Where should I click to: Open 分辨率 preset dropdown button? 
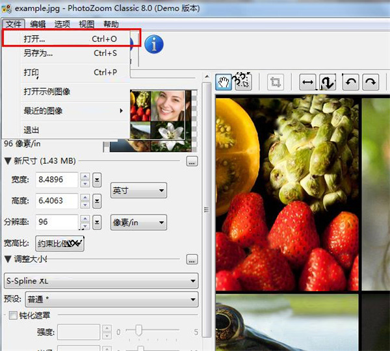tap(97, 222)
